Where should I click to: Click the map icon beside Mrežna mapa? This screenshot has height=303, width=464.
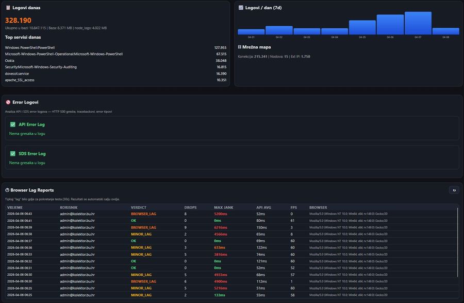(240, 47)
